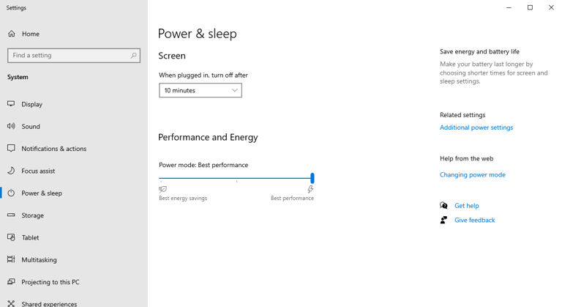Open Shared experiences settings page

click(49, 303)
